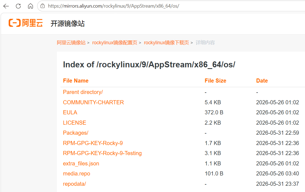
Task: Click the Aliyun logo
Action: [26, 23]
